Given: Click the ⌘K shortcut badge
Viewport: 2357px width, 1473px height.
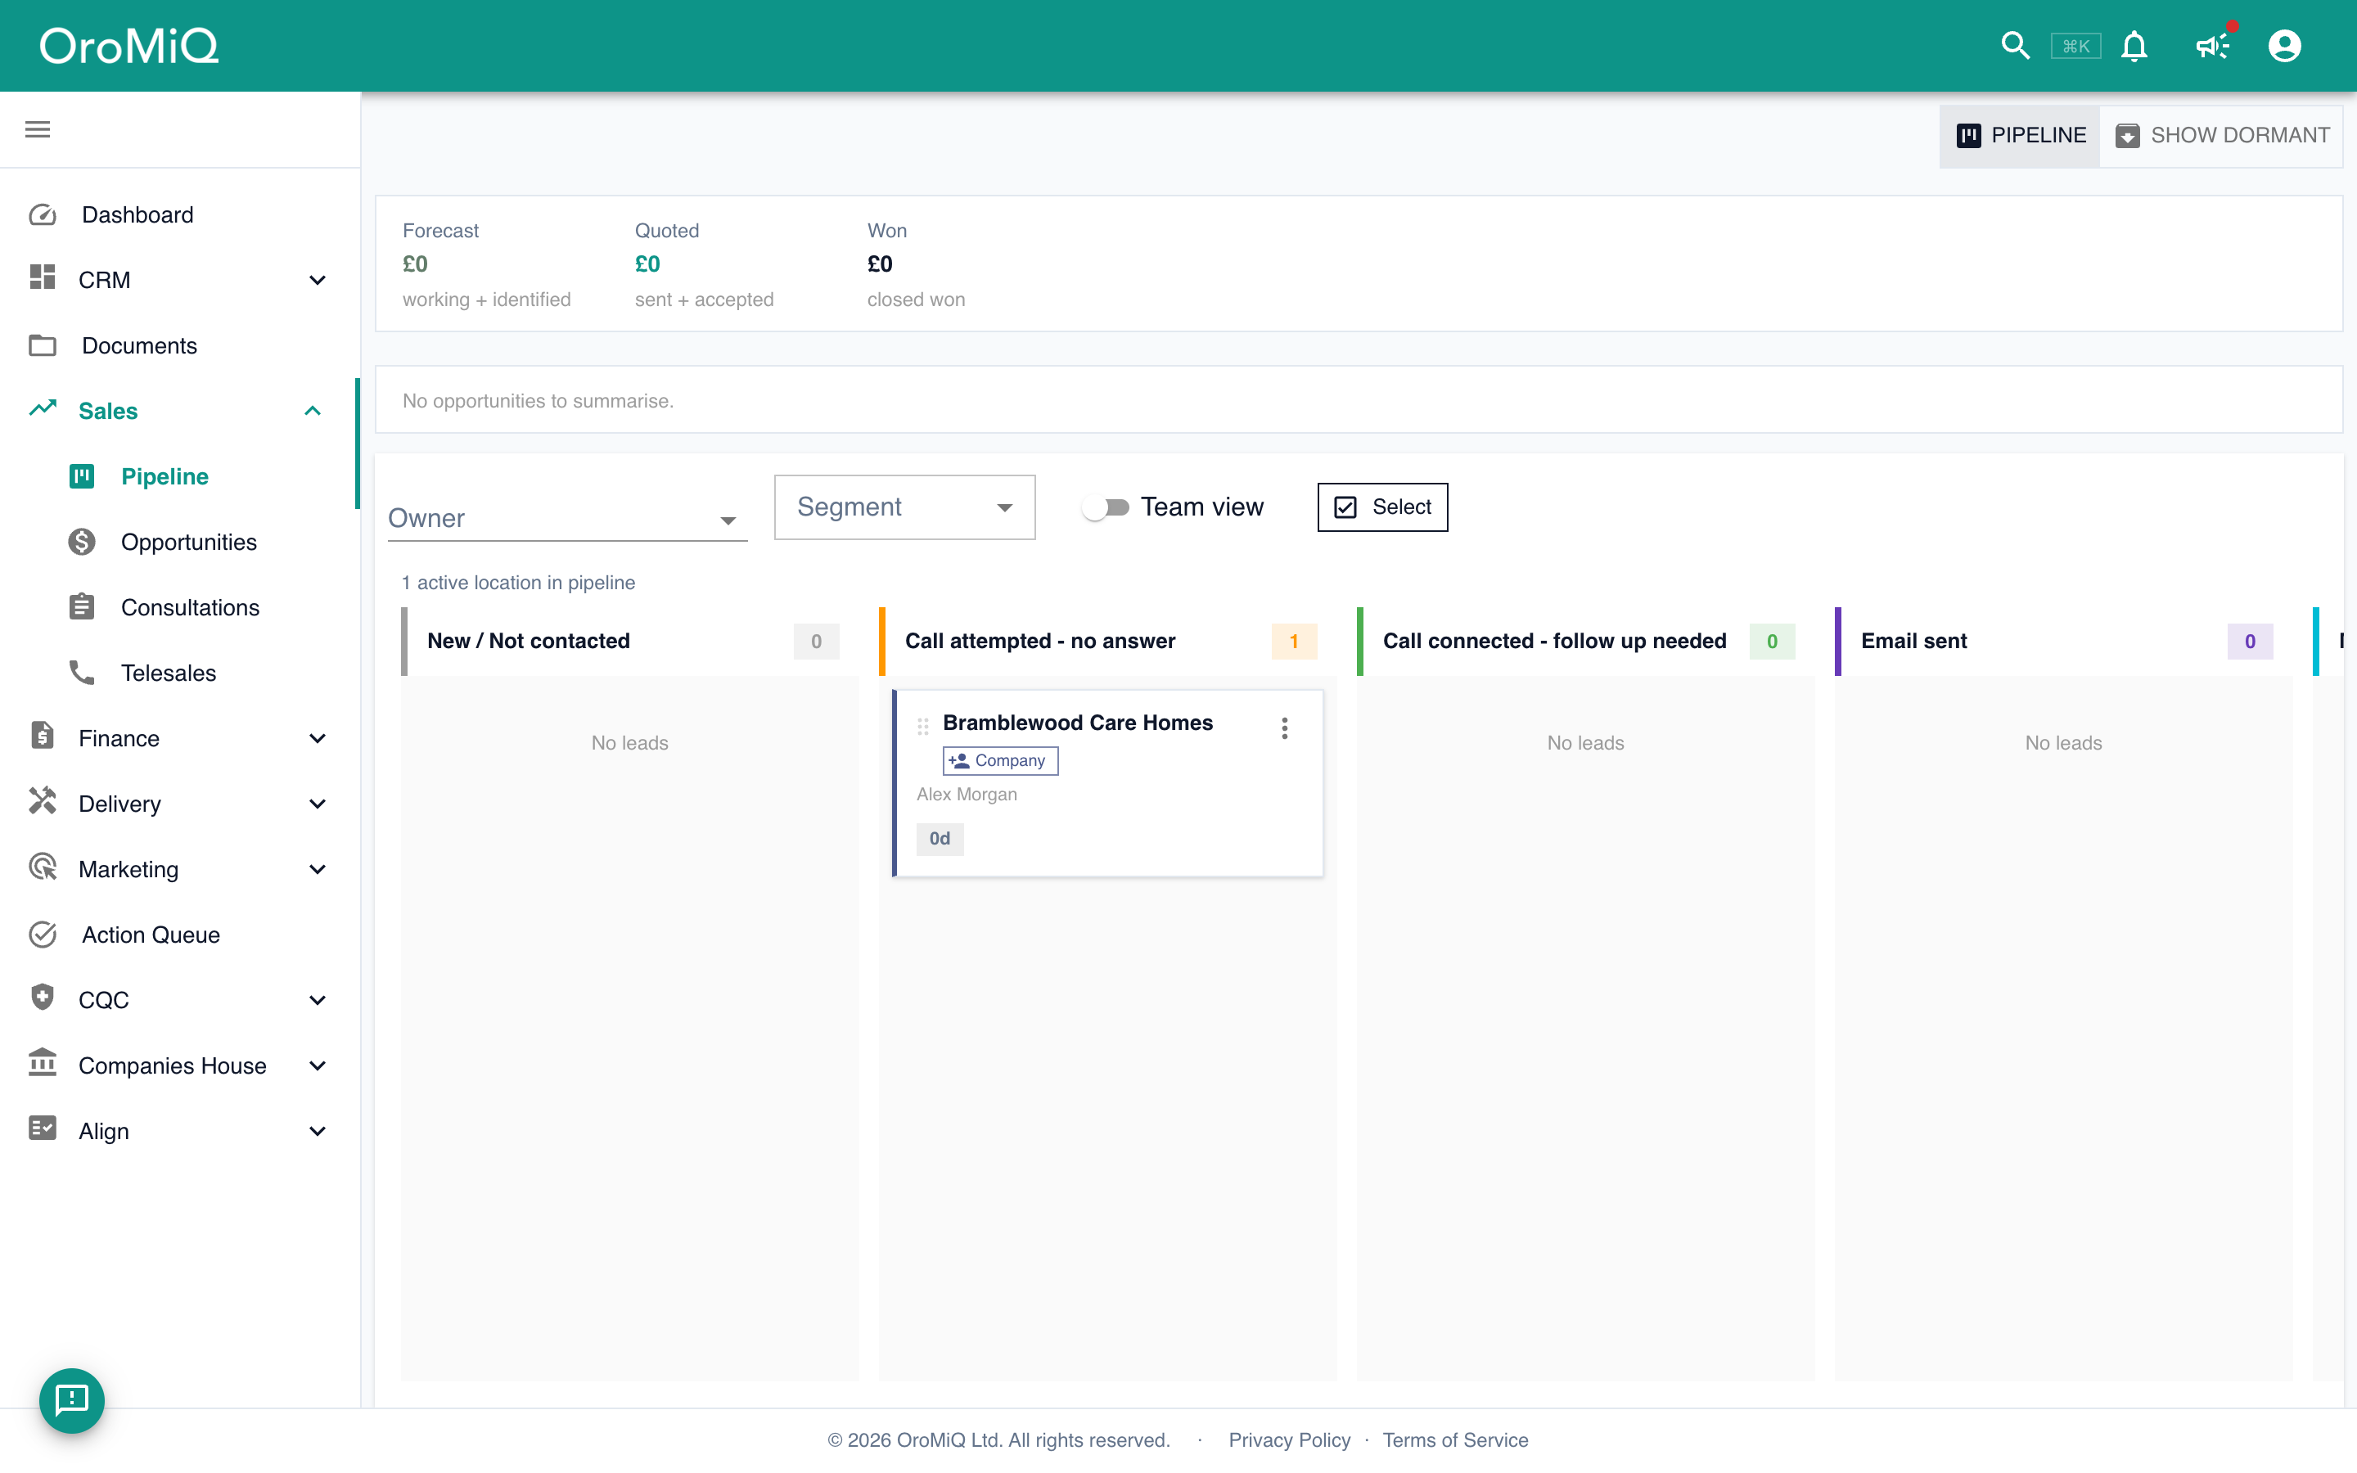Looking at the screenshot, I should coord(2075,46).
